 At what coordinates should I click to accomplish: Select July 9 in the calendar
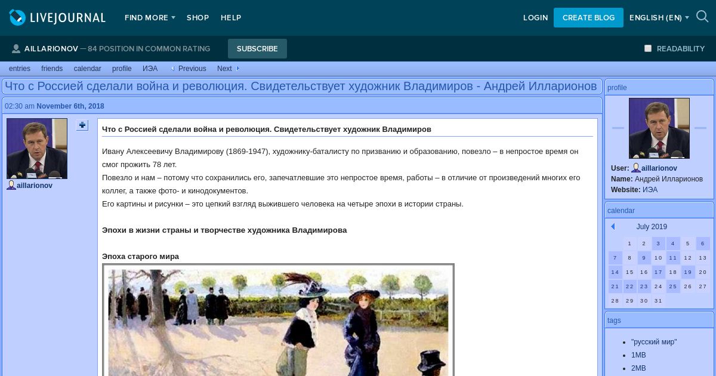[x=644, y=258]
